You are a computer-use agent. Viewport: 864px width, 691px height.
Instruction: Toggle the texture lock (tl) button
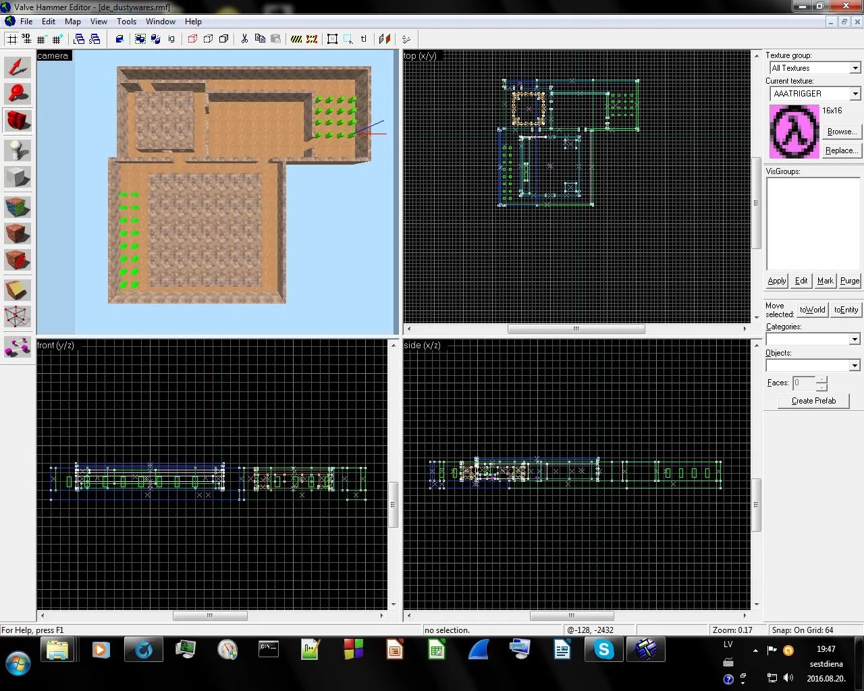[364, 39]
